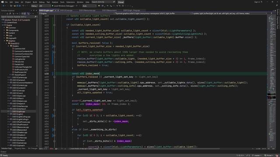Click the Primal repository status item
Image resolution: width=280 pixels, height=157 pixels.
point(269,155)
